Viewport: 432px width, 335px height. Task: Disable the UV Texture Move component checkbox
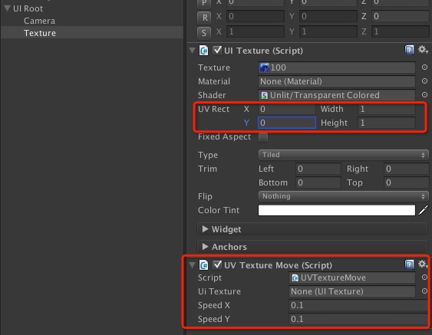(x=217, y=264)
